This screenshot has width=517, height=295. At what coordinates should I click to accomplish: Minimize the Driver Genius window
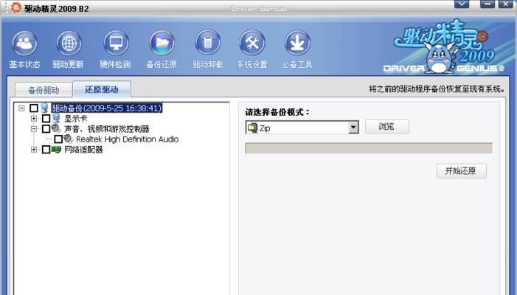[487, 4]
